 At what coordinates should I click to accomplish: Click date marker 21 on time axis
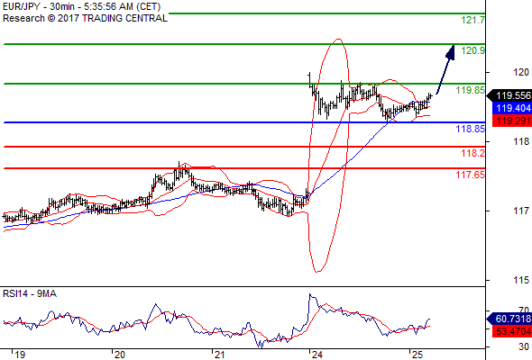[x=219, y=355]
